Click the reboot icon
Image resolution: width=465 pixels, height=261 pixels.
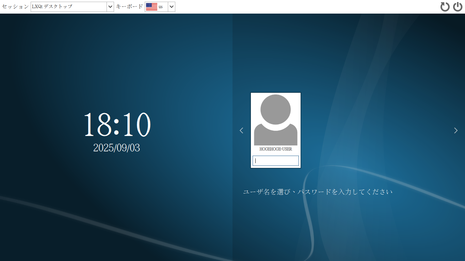coord(445,7)
